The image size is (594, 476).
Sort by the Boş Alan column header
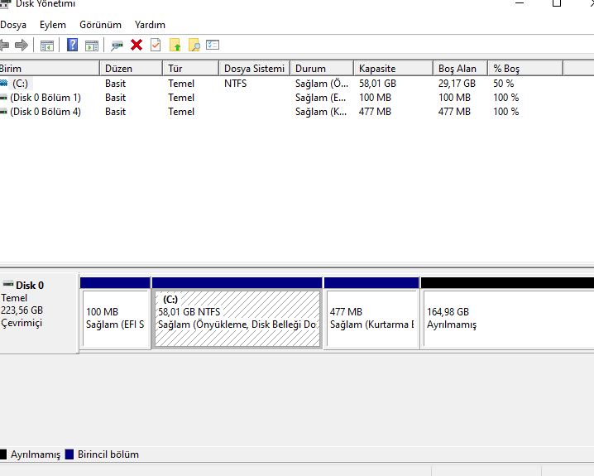pos(460,68)
